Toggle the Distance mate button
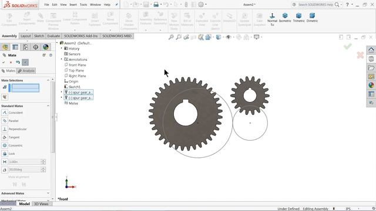 pos(5,162)
